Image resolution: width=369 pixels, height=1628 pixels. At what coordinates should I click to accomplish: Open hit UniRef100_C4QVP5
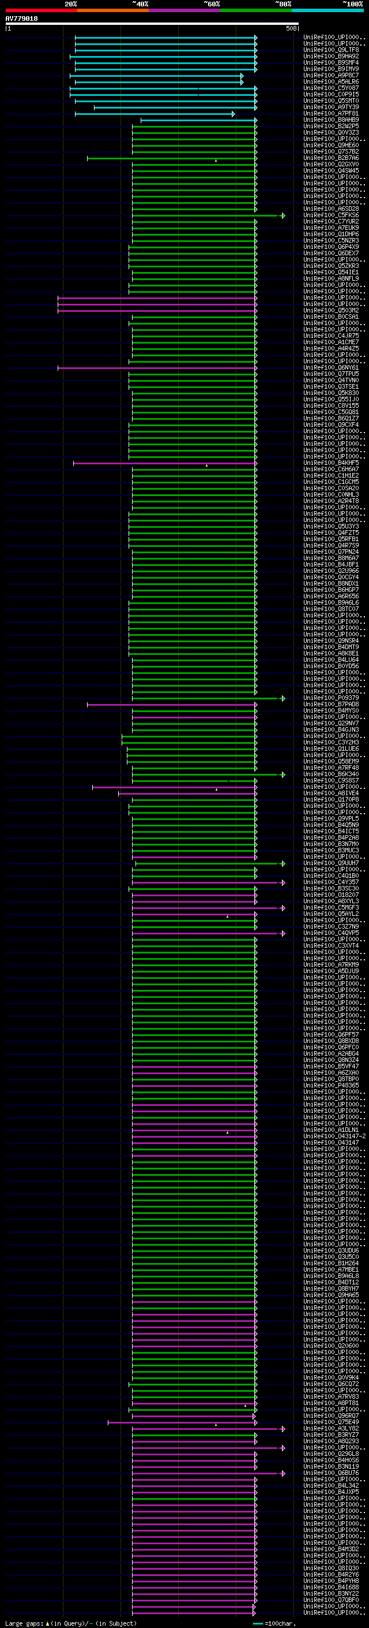click(331, 933)
